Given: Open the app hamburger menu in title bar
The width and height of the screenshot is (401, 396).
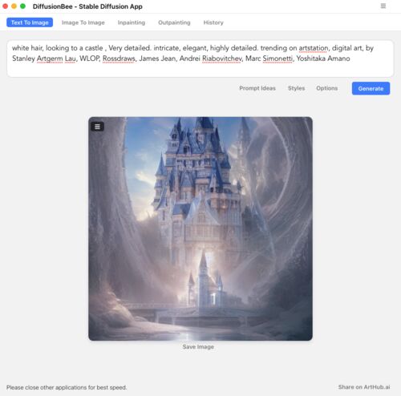Looking at the screenshot, I should pos(383,6).
